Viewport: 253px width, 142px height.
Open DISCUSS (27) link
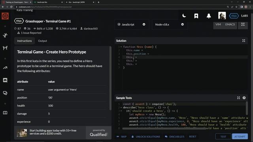(x=175, y=136)
